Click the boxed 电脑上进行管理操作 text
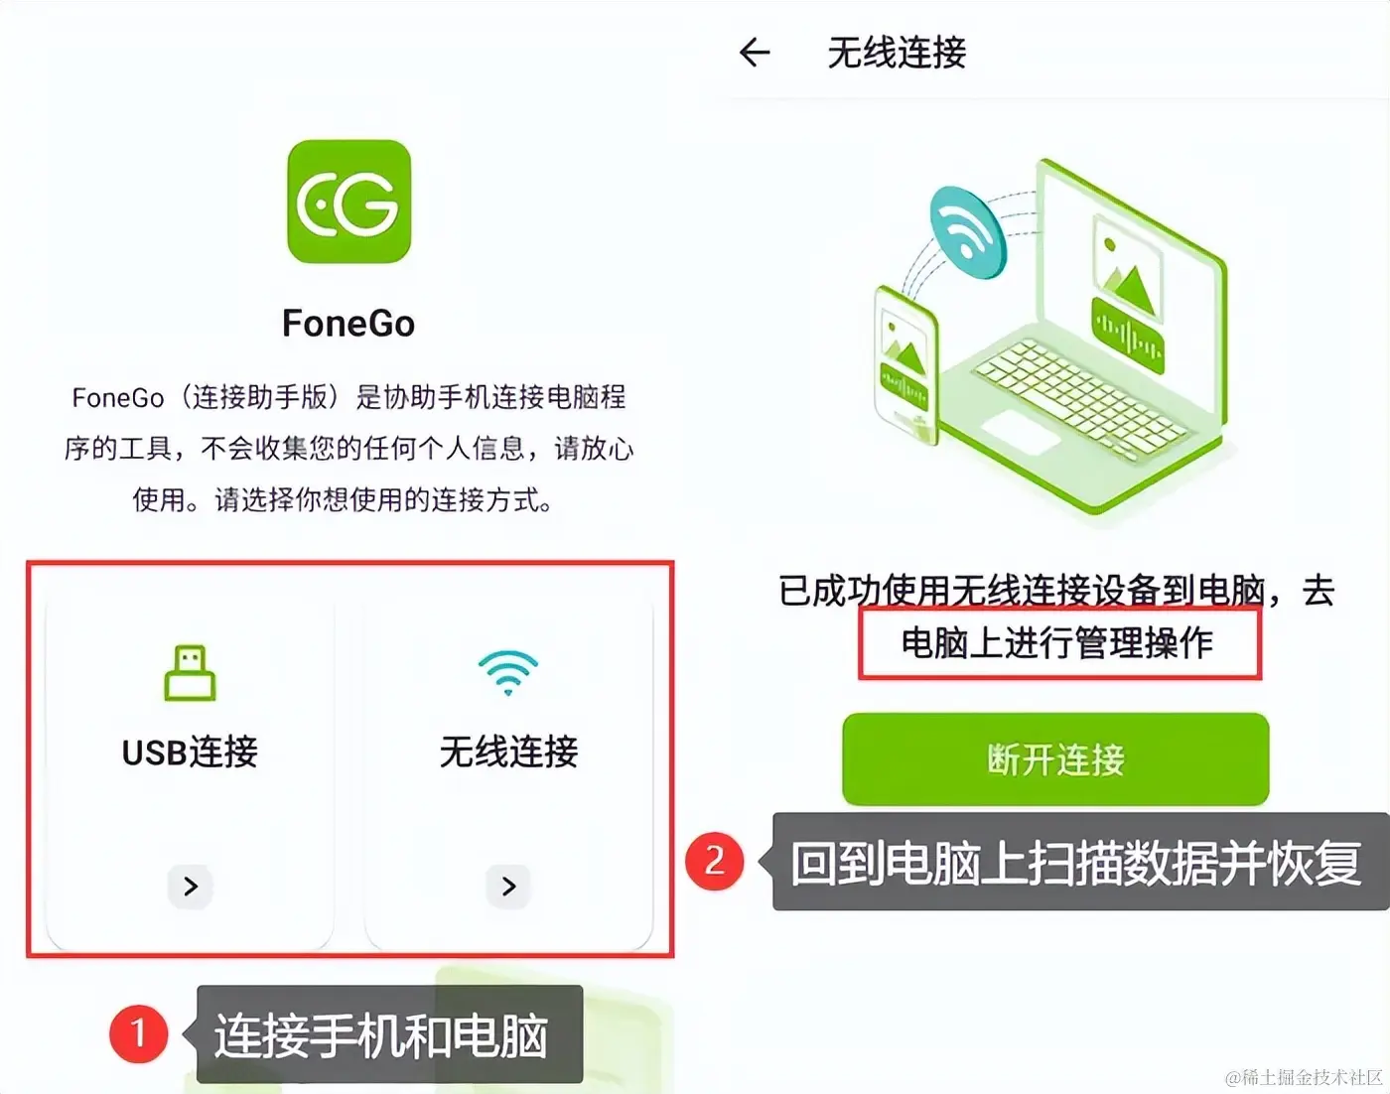 [1058, 643]
